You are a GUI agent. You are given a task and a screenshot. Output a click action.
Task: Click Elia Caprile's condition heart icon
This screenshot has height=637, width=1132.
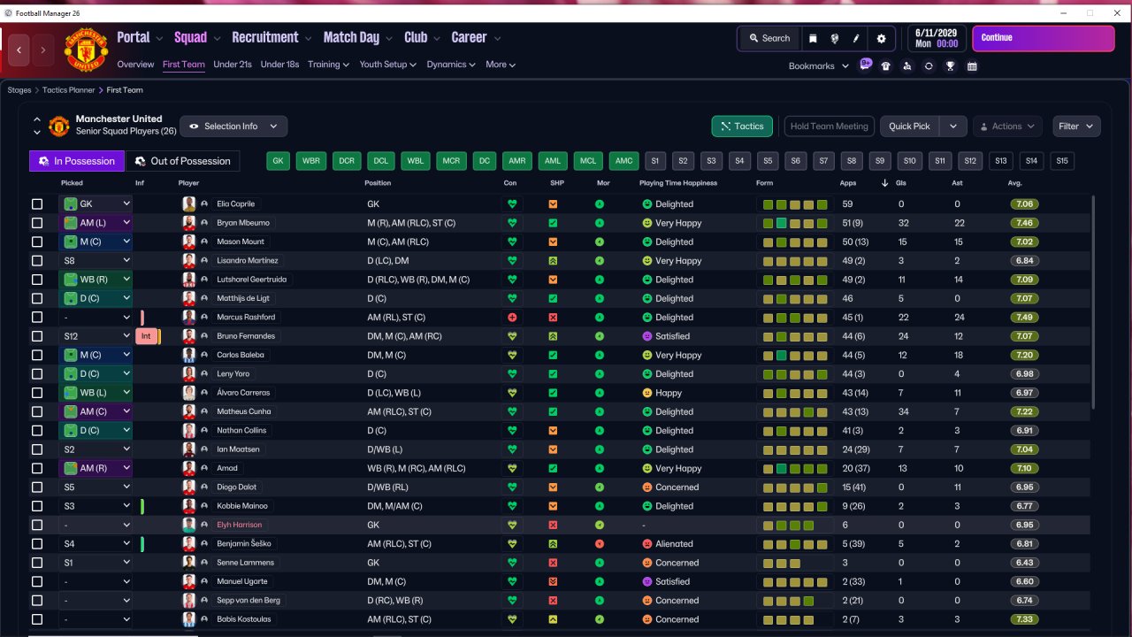[511, 204]
